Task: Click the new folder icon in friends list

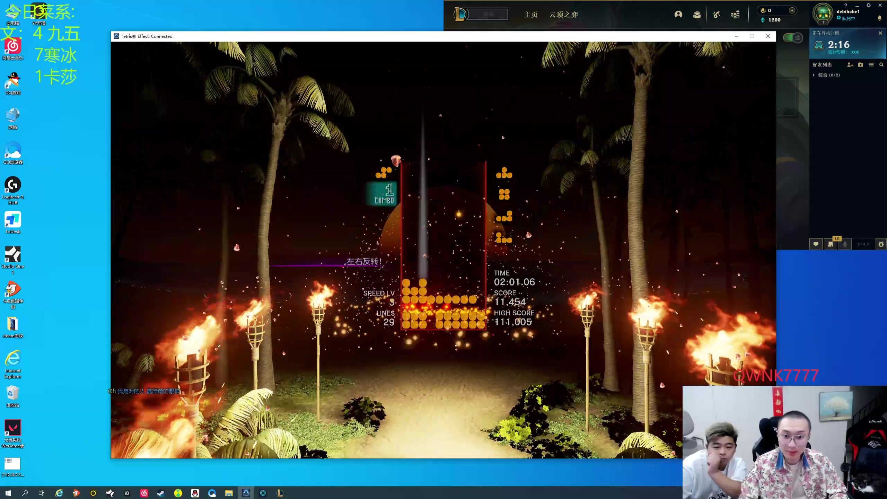Action: 861,65
